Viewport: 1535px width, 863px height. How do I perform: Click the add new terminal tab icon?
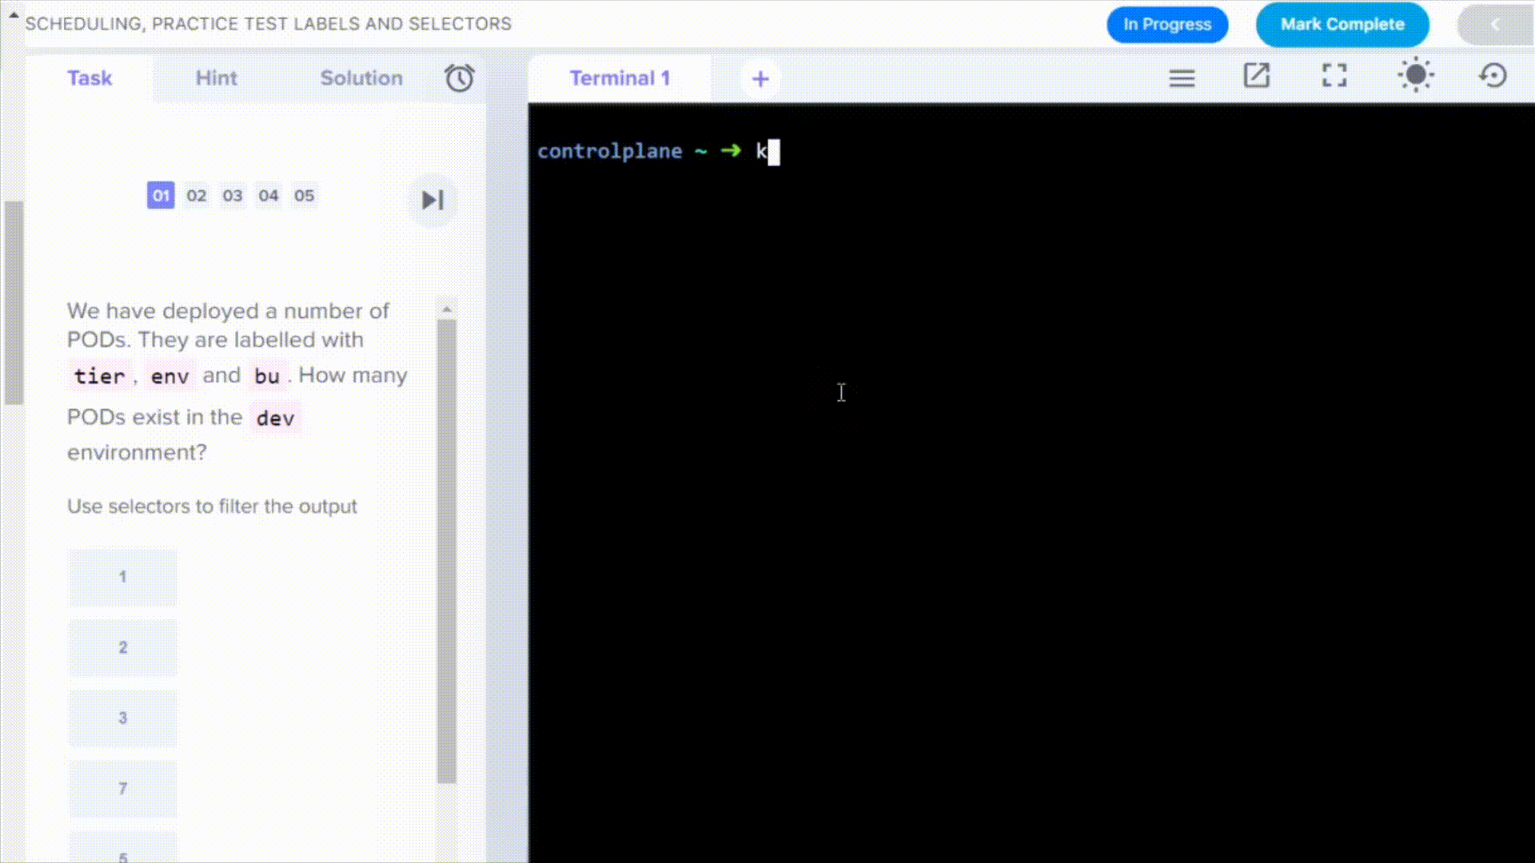pyautogui.click(x=760, y=77)
